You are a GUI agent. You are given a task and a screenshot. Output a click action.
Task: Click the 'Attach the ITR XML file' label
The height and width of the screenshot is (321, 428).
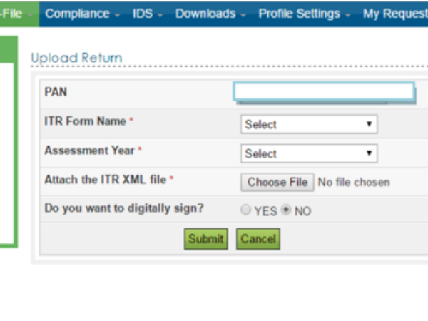(106, 180)
